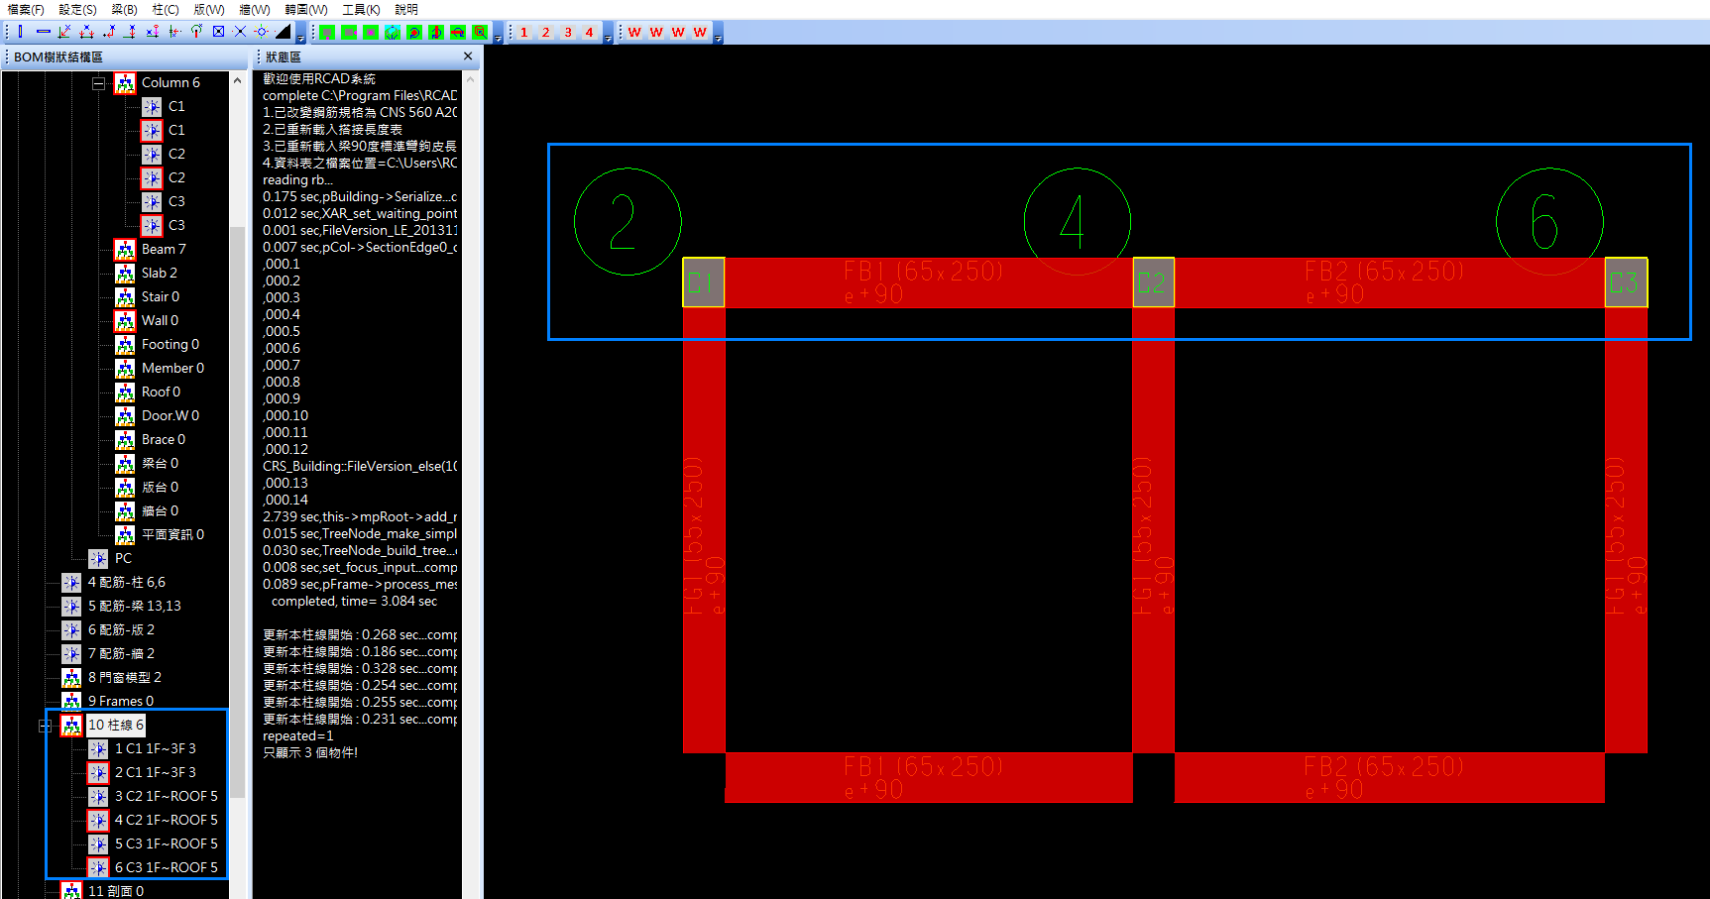Click the top FB1 (65x250) beam
This screenshot has width=1710, height=899.
tap(929, 282)
